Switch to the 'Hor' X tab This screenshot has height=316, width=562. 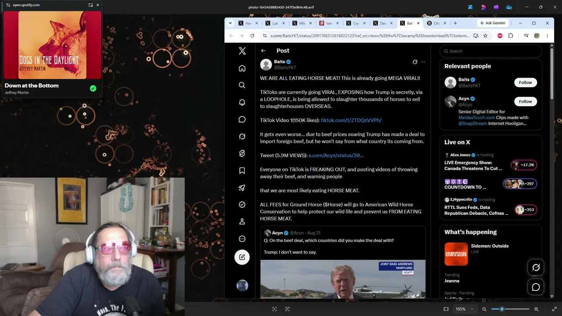point(248,23)
